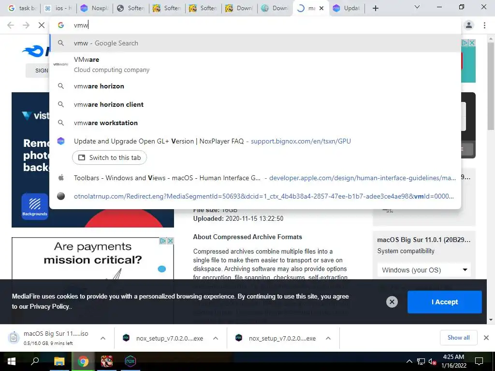
Task: Click the Apple logo beside Toolbars suggestion
Action: [61, 178]
